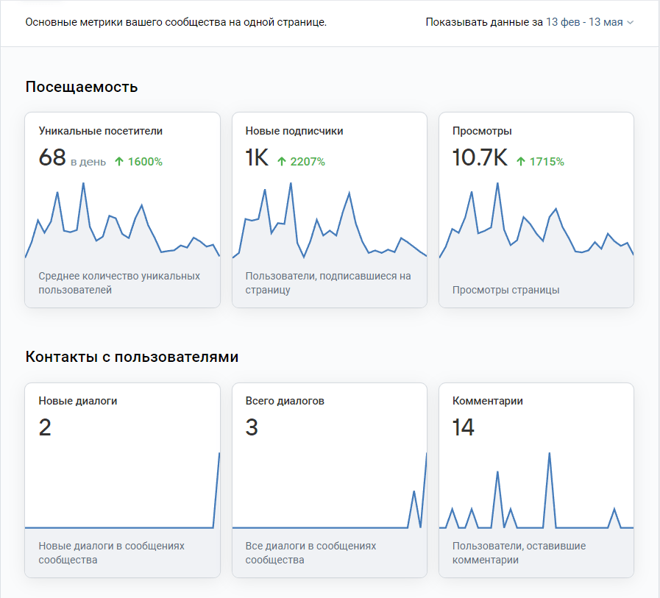Click the Новые диалоги card title

point(78,401)
